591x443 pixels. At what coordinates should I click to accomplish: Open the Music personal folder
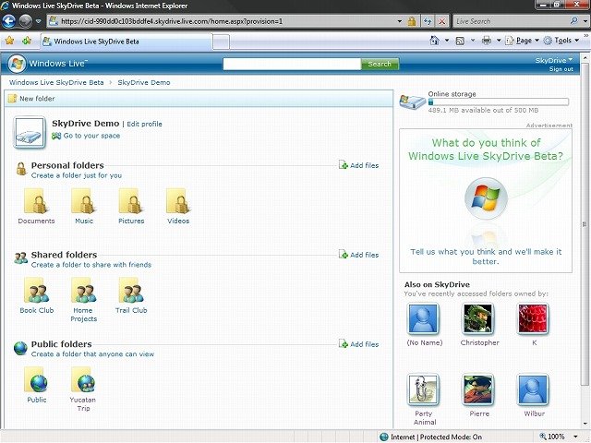pyautogui.click(x=84, y=201)
